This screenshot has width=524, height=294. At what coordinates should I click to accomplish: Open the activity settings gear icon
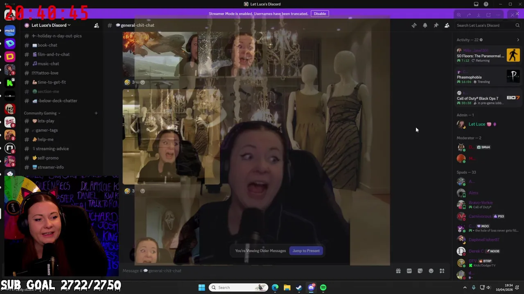[x=481, y=40]
